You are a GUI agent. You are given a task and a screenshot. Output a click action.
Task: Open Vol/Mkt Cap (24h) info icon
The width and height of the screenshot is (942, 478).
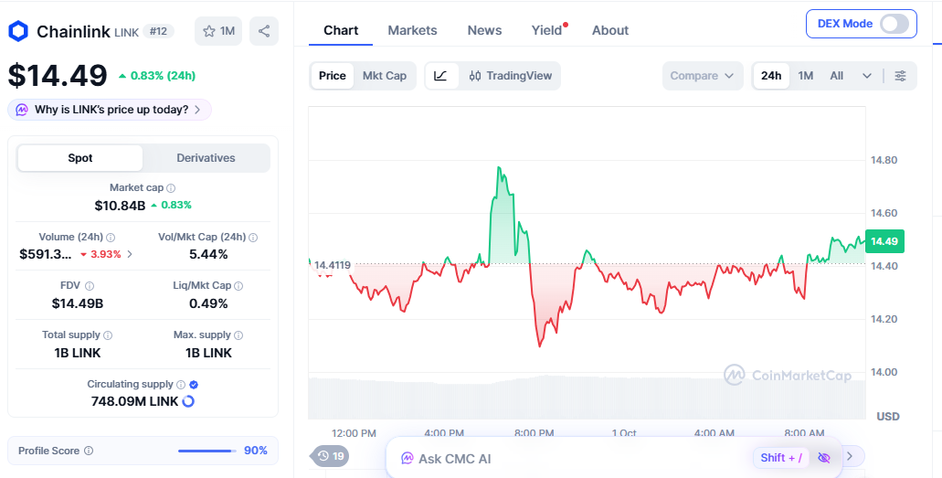(253, 238)
